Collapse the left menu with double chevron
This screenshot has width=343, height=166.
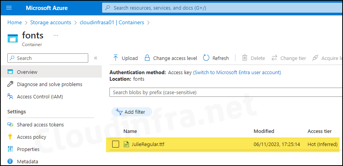tap(96, 58)
